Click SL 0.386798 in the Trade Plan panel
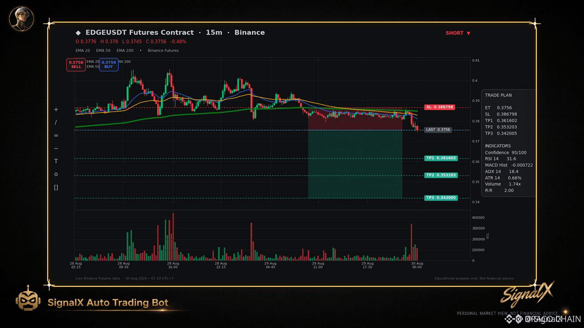Viewport: 584px width, 328px height. click(x=501, y=114)
